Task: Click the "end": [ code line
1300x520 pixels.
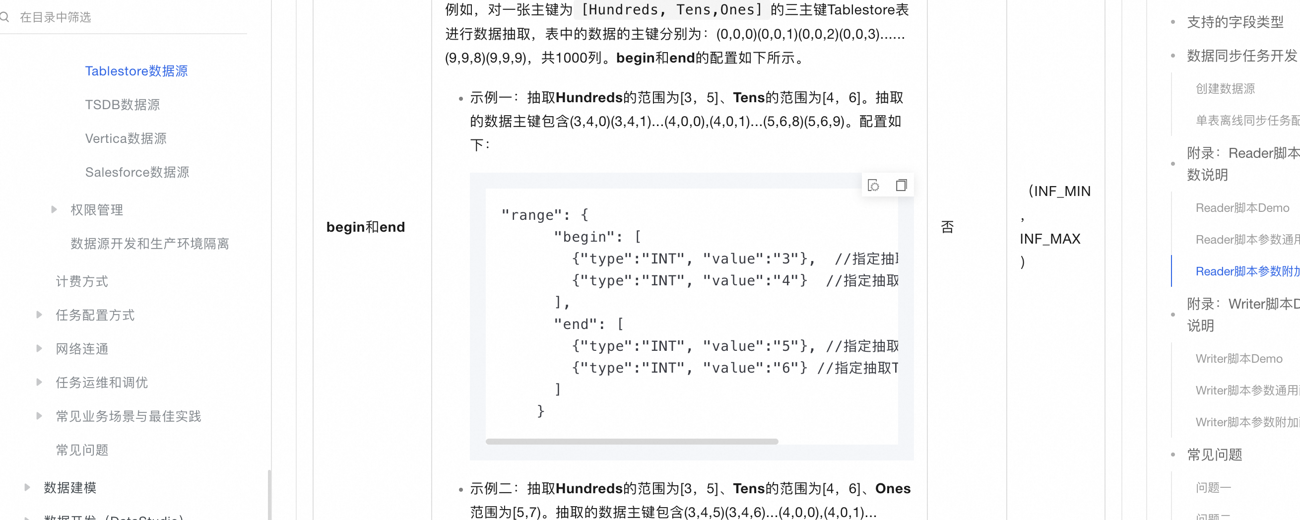Action: pos(588,324)
